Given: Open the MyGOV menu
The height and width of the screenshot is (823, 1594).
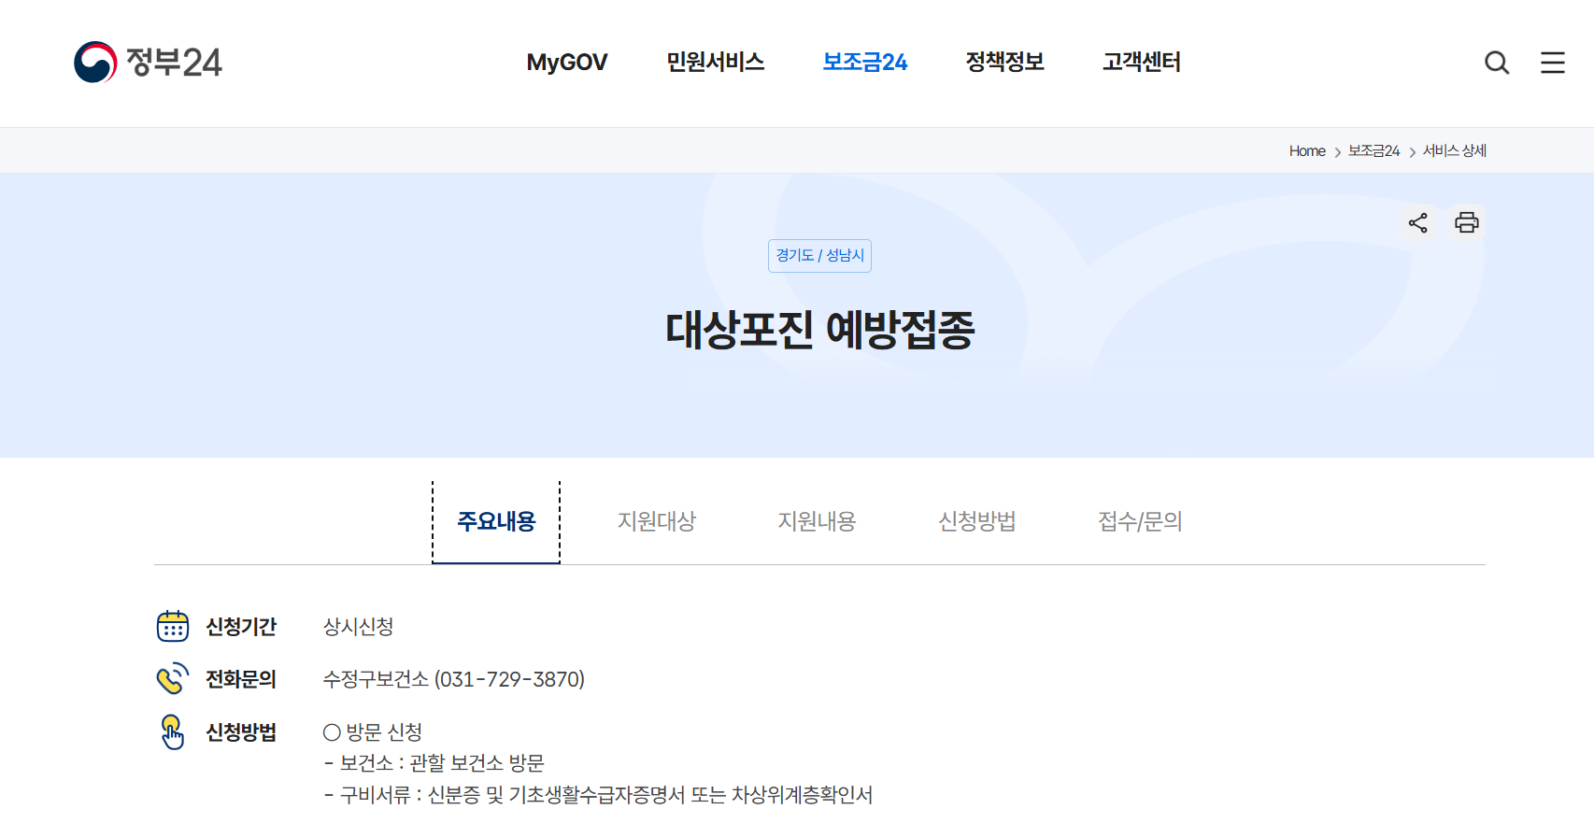Looking at the screenshot, I should (x=567, y=63).
